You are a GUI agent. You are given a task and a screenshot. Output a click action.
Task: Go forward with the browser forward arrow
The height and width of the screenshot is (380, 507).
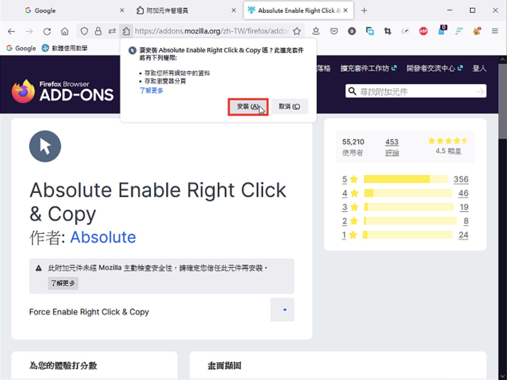tap(29, 31)
